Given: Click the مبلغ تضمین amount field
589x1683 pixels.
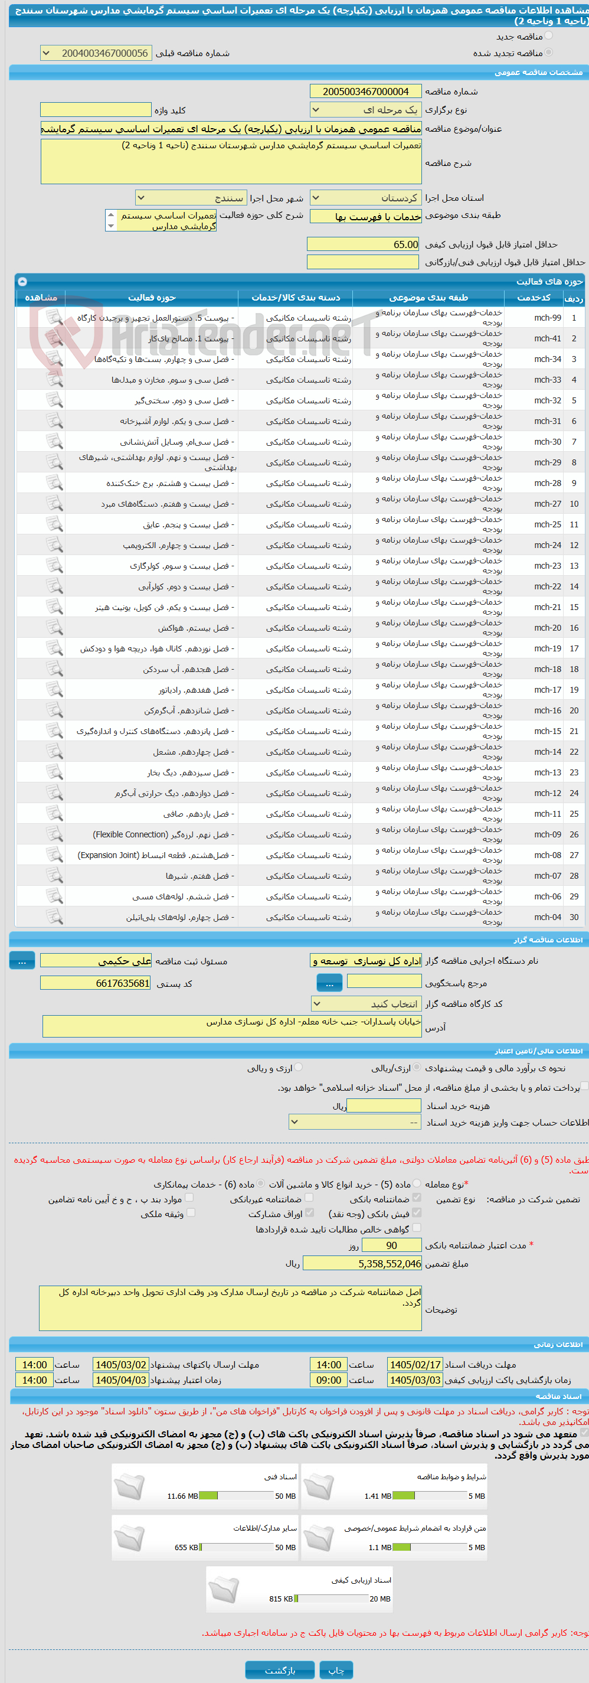Looking at the screenshot, I should coord(362,1264).
